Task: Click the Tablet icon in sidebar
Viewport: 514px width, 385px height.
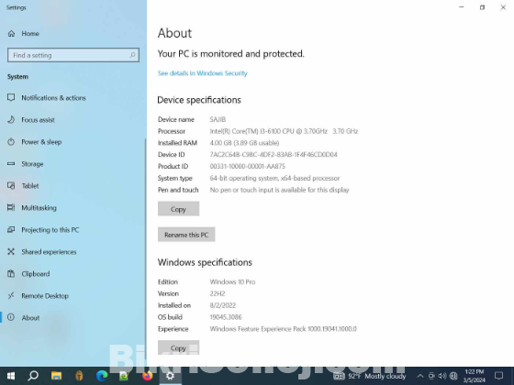Action: [x=11, y=185]
